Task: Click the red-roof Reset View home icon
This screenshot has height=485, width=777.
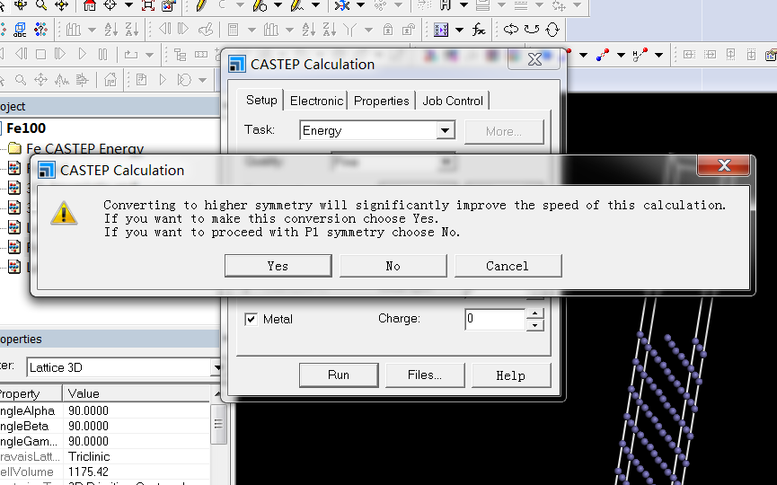Action: point(90,5)
